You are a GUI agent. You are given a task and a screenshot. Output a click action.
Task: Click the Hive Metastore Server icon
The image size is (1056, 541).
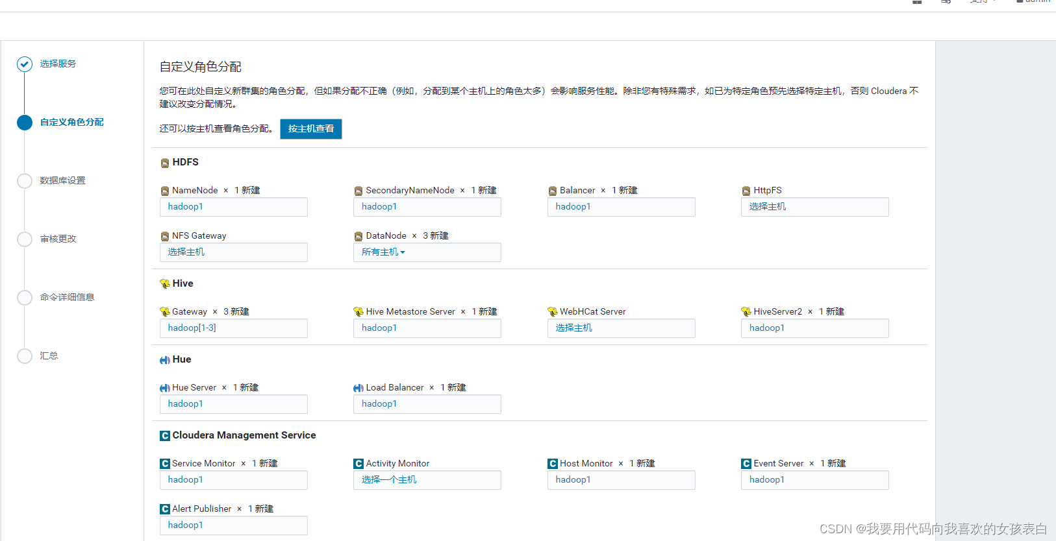[358, 312]
